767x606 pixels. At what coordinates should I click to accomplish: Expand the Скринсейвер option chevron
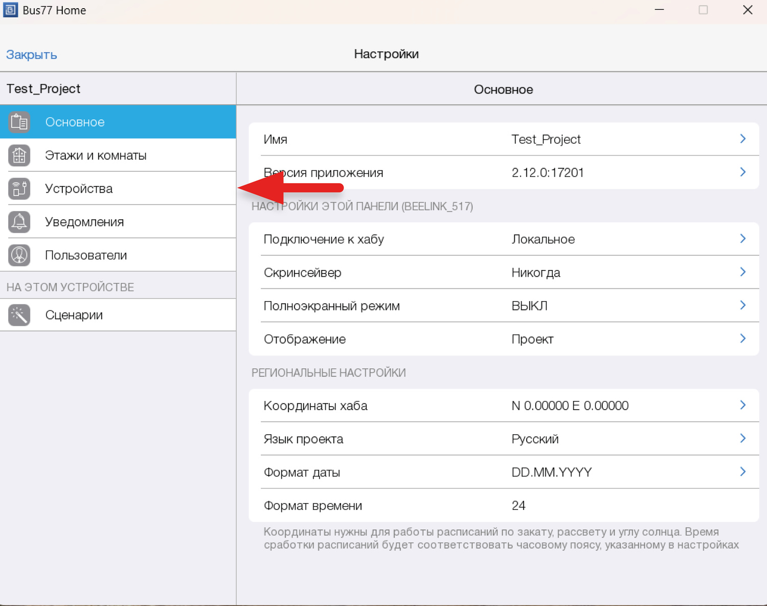(742, 272)
